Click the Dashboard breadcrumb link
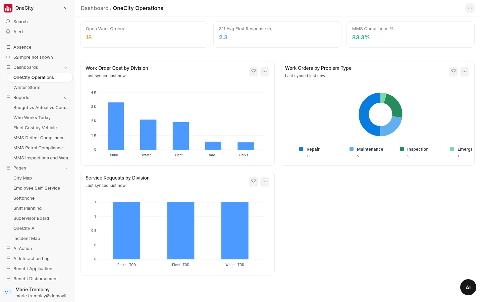This screenshot has width=483, height=302. 95,8
